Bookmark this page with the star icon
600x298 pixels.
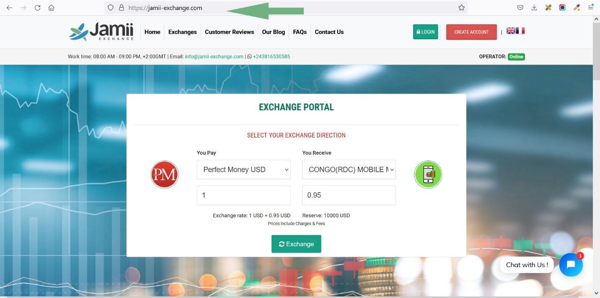pyautogui.click(x=461, y=8)
